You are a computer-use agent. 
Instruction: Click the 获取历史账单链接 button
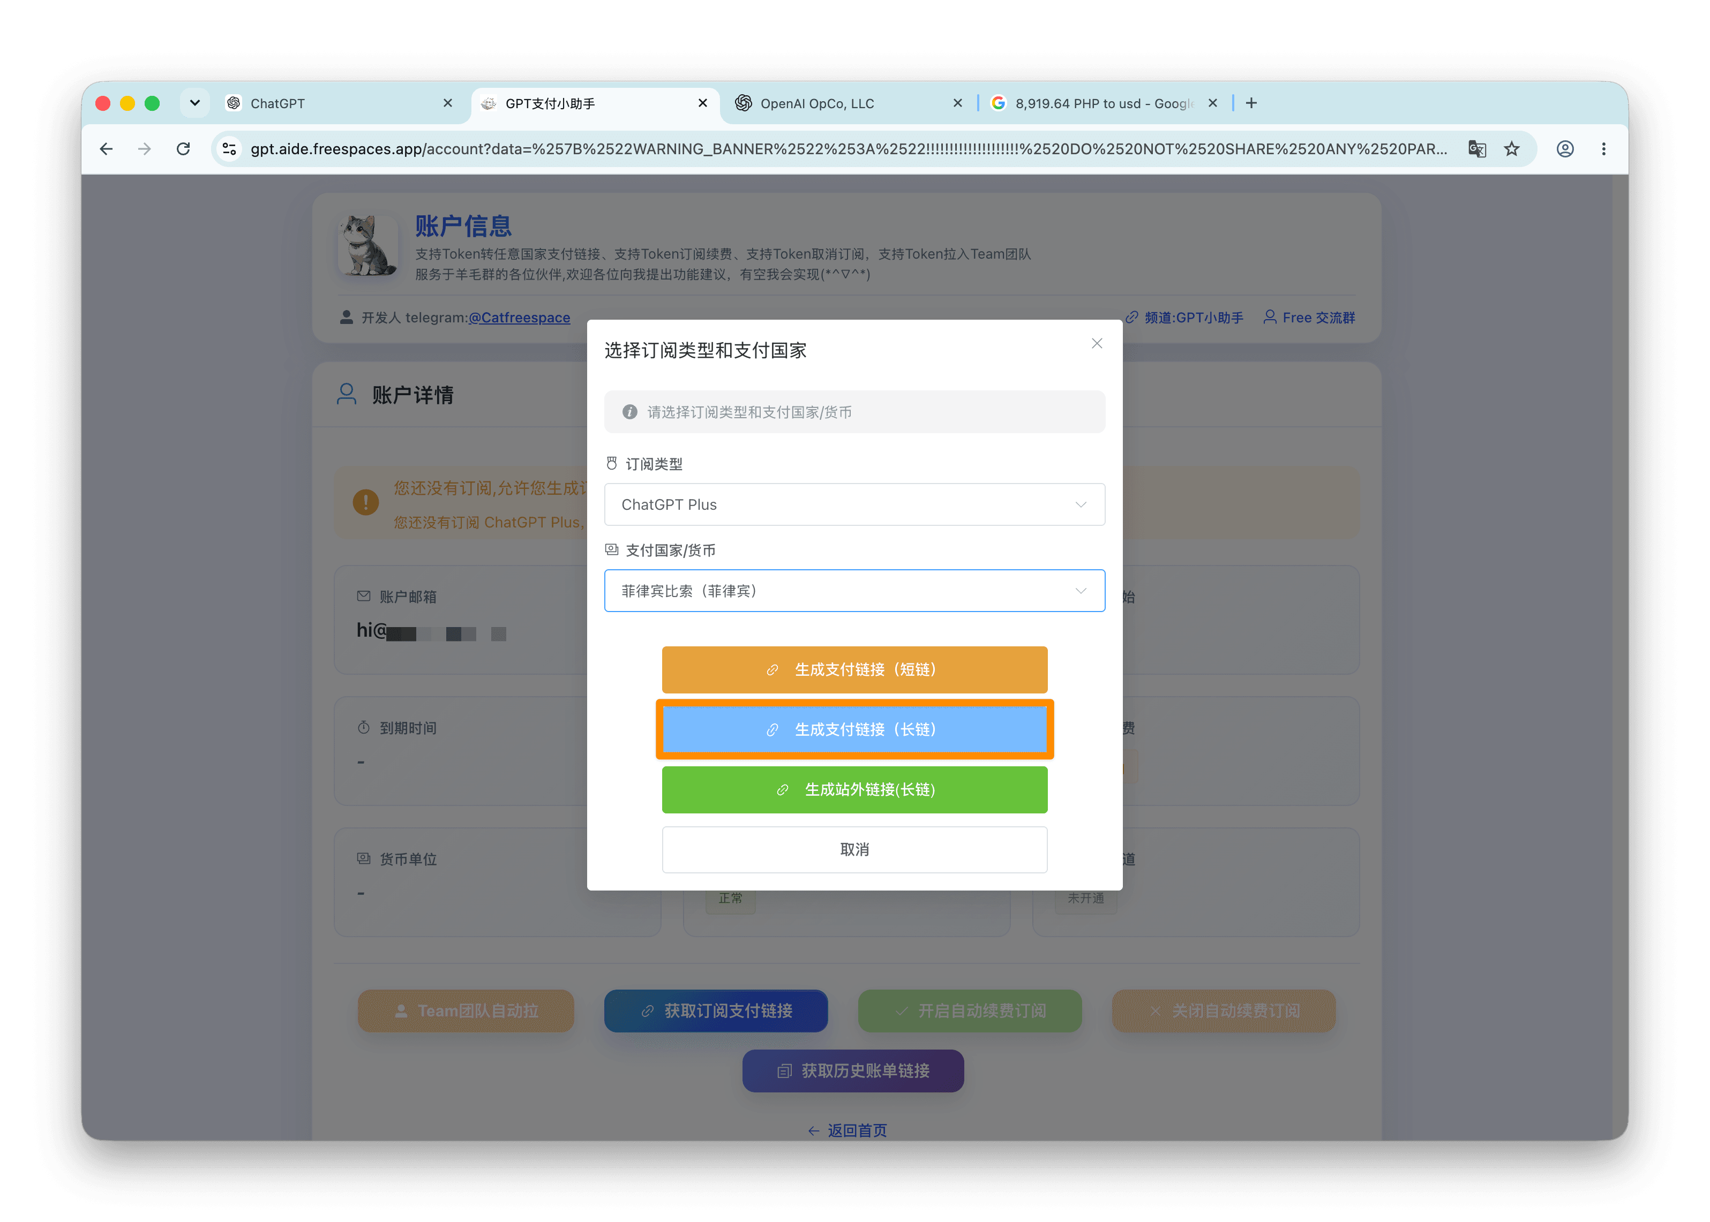(x=853, y=1071)
